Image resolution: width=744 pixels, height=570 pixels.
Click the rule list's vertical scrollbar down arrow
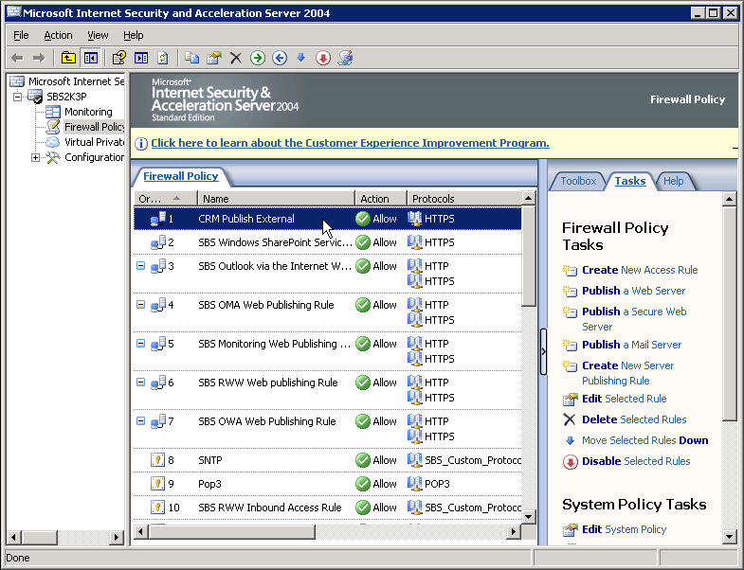528,516
